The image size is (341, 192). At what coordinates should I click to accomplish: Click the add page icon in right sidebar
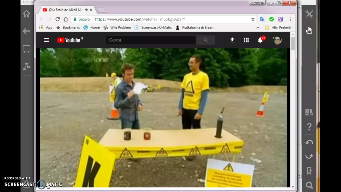(x=309, y=171)
